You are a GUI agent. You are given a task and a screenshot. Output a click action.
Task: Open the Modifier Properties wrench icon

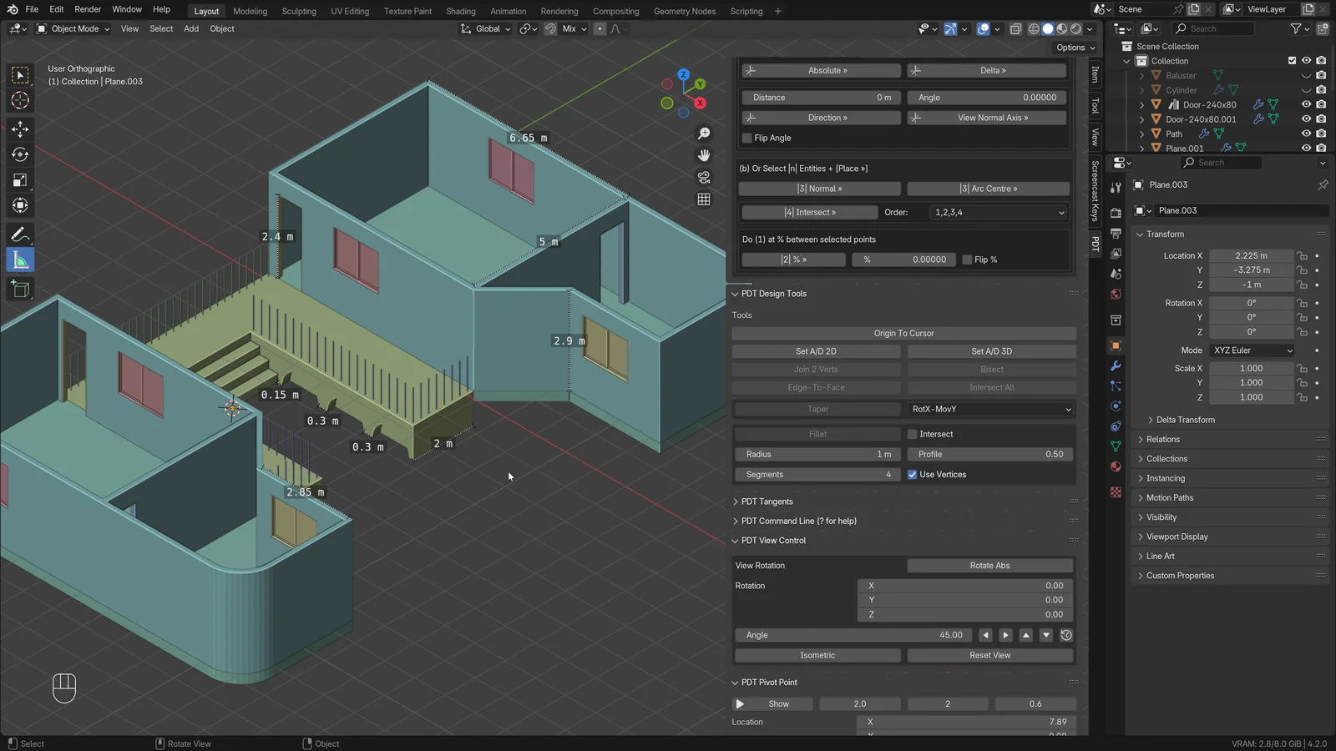tap(1116, 366)
